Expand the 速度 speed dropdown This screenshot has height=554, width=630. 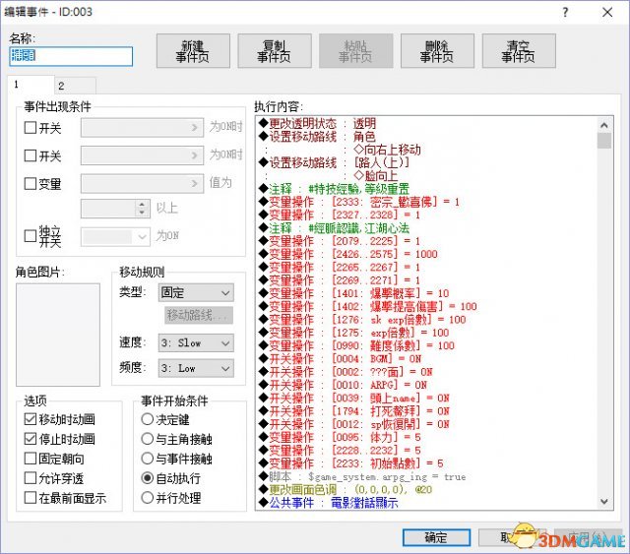[196, 342]
